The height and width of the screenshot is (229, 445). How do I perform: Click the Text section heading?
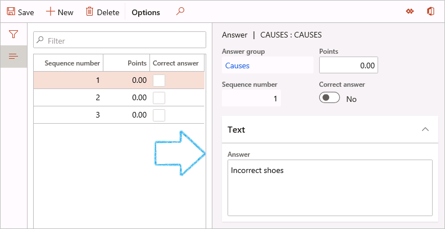click(x=236, y=130)
